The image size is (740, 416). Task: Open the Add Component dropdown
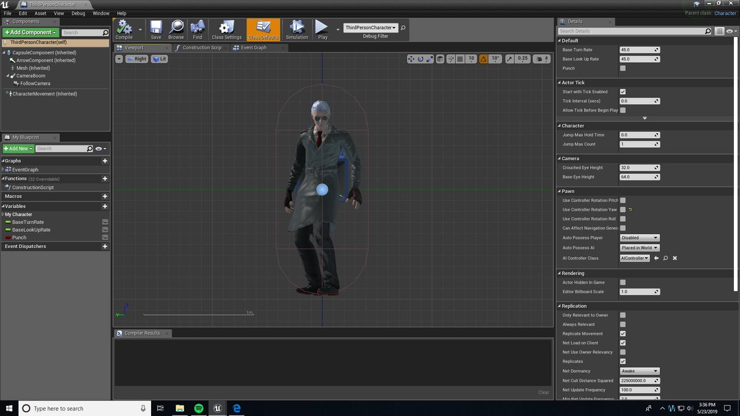[31, 32]
